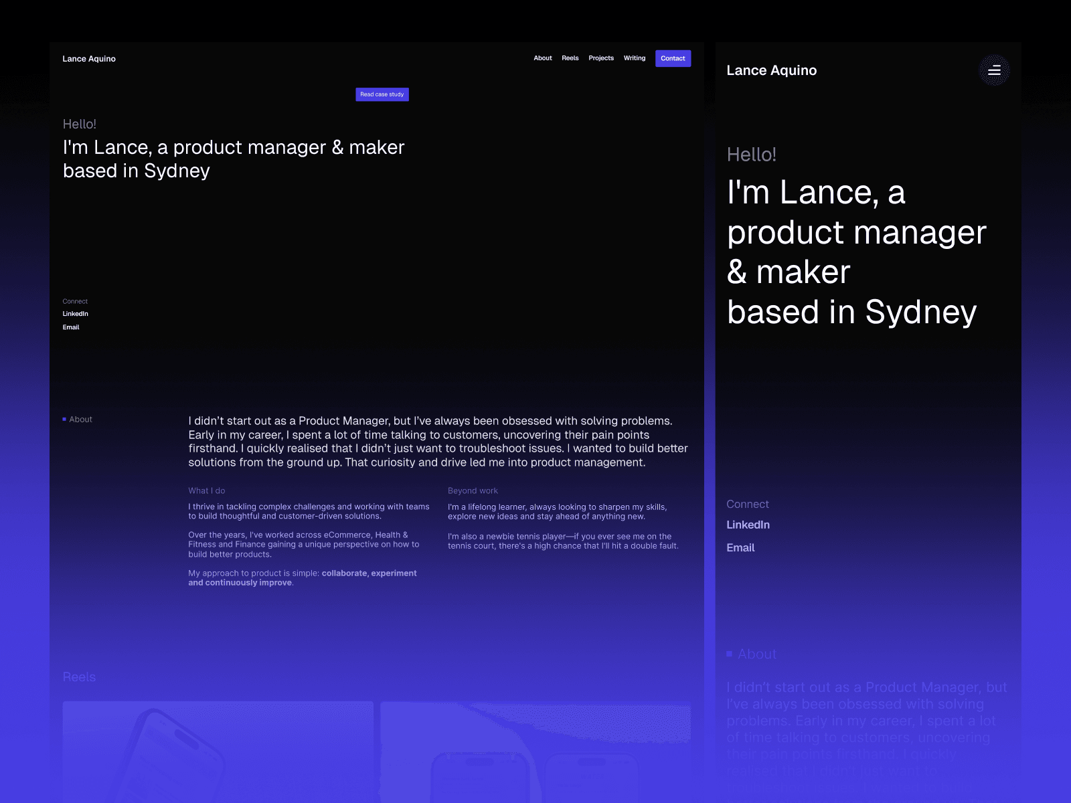Click the 'Over the years' paragraph

pyautogui.click(x=304, y=545)
